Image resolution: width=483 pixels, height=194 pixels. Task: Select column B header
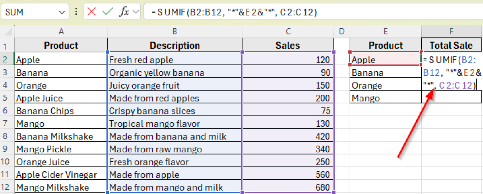click(x=175, y=31)
